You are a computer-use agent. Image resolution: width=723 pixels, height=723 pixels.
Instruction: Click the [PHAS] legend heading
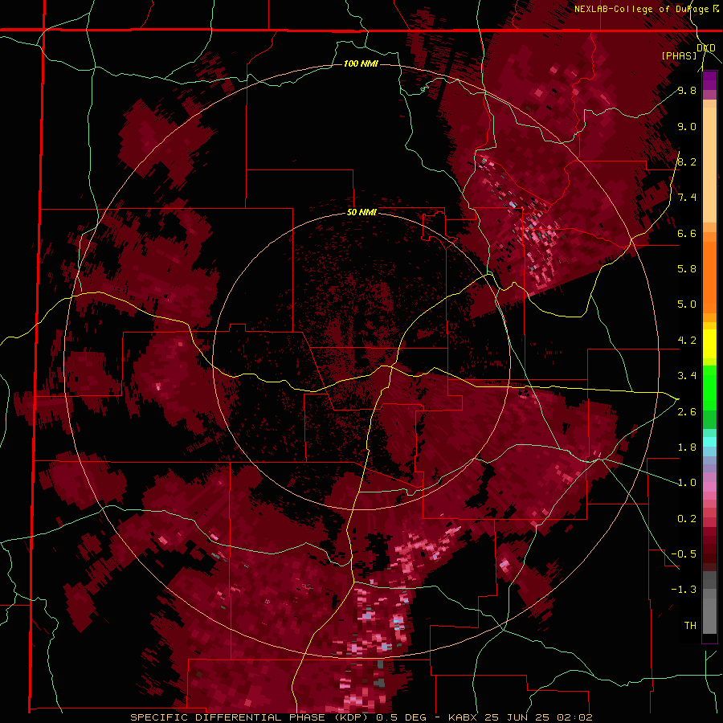(x=679, y=55)
